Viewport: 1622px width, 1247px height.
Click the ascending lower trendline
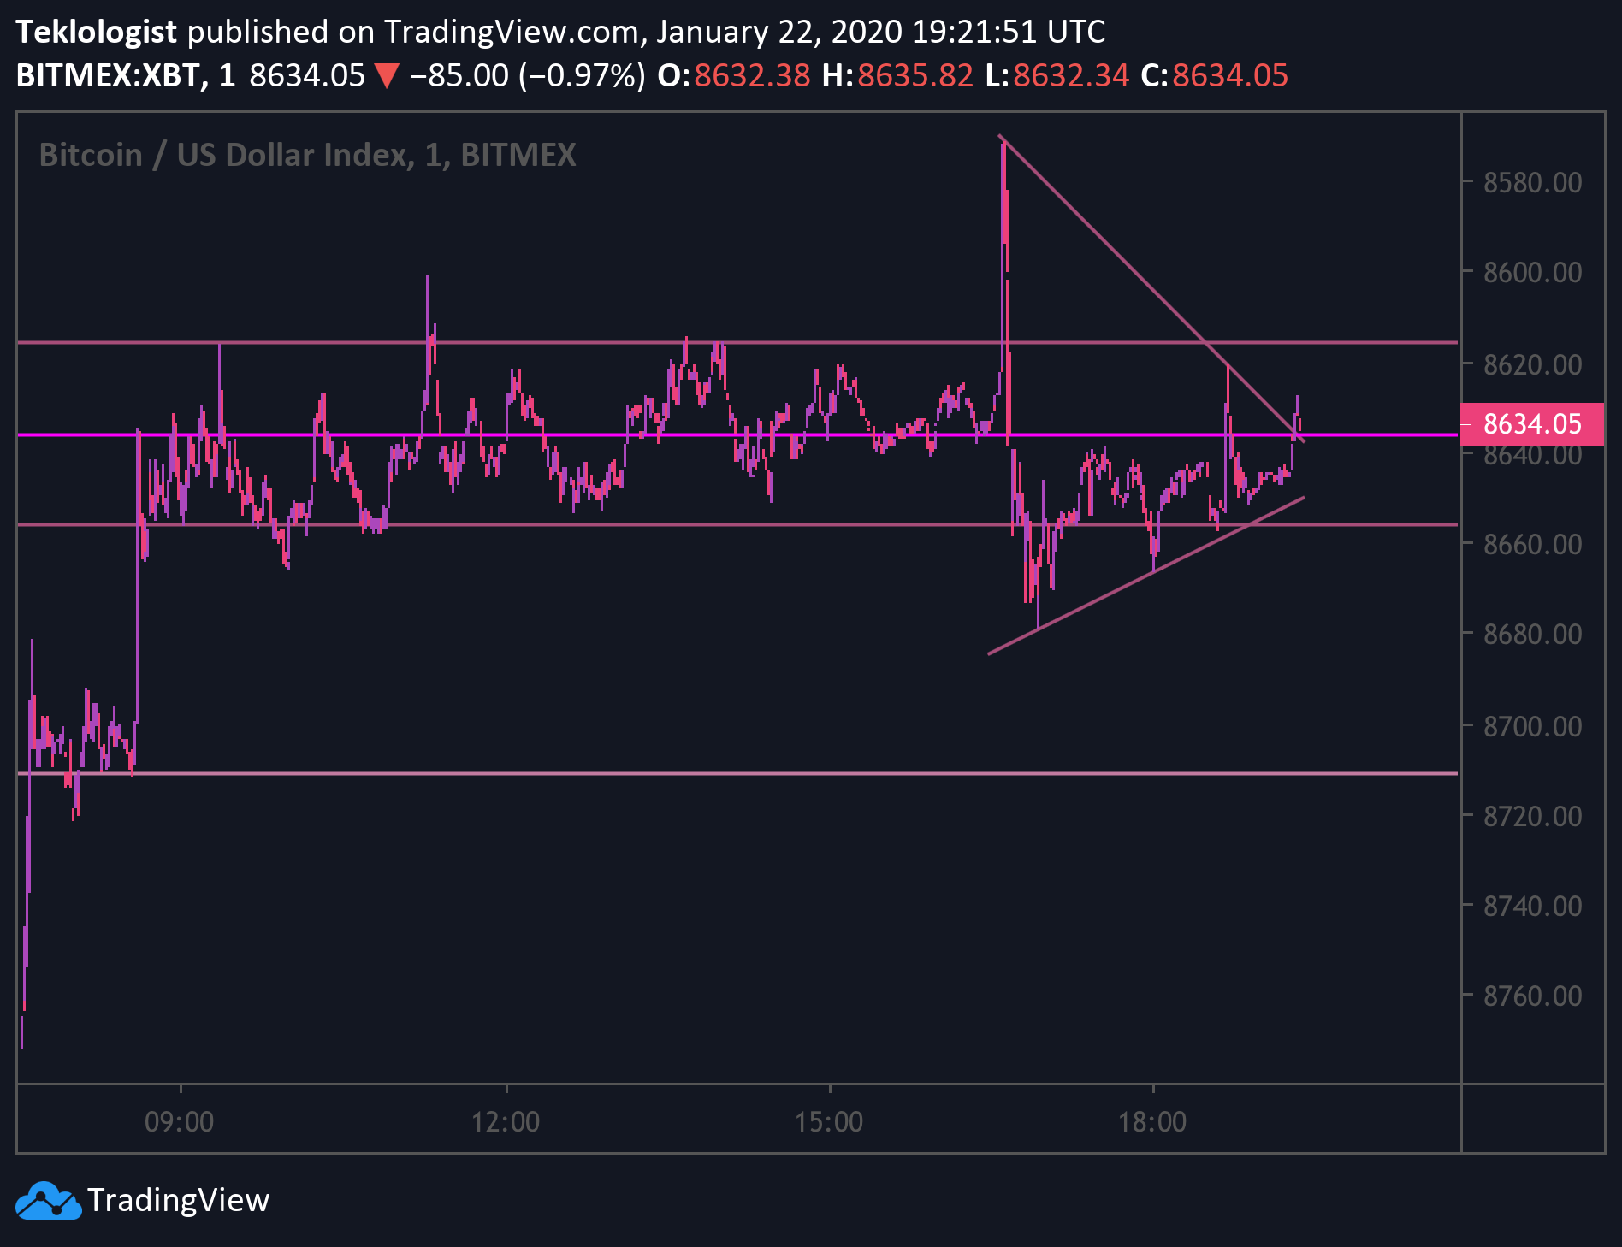pyautogui.click(x=1146, y=576)
